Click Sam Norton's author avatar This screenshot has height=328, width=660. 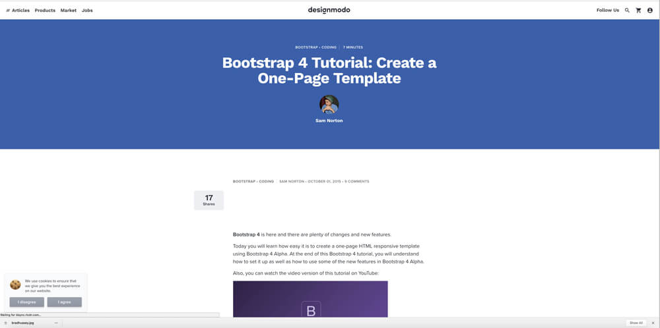pyautogui.click(x=329, y=104)
